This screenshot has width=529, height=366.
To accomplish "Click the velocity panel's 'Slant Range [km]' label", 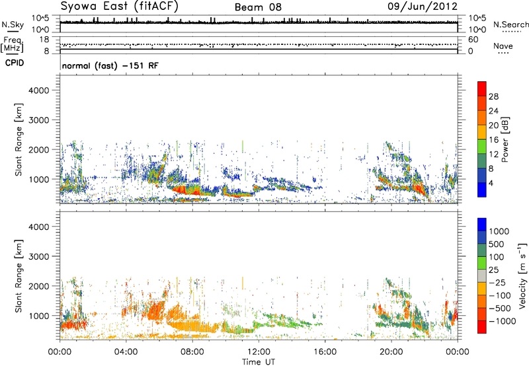I will click(x=19, y=275).
